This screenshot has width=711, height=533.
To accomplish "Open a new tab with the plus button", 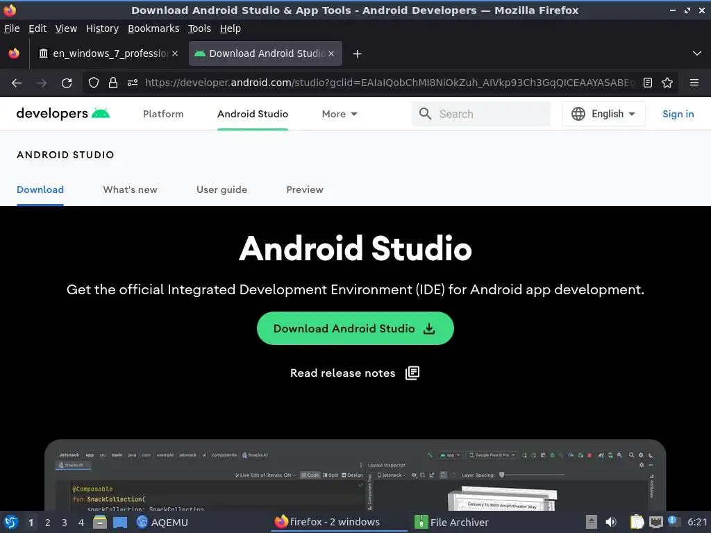I will point(358,54).
